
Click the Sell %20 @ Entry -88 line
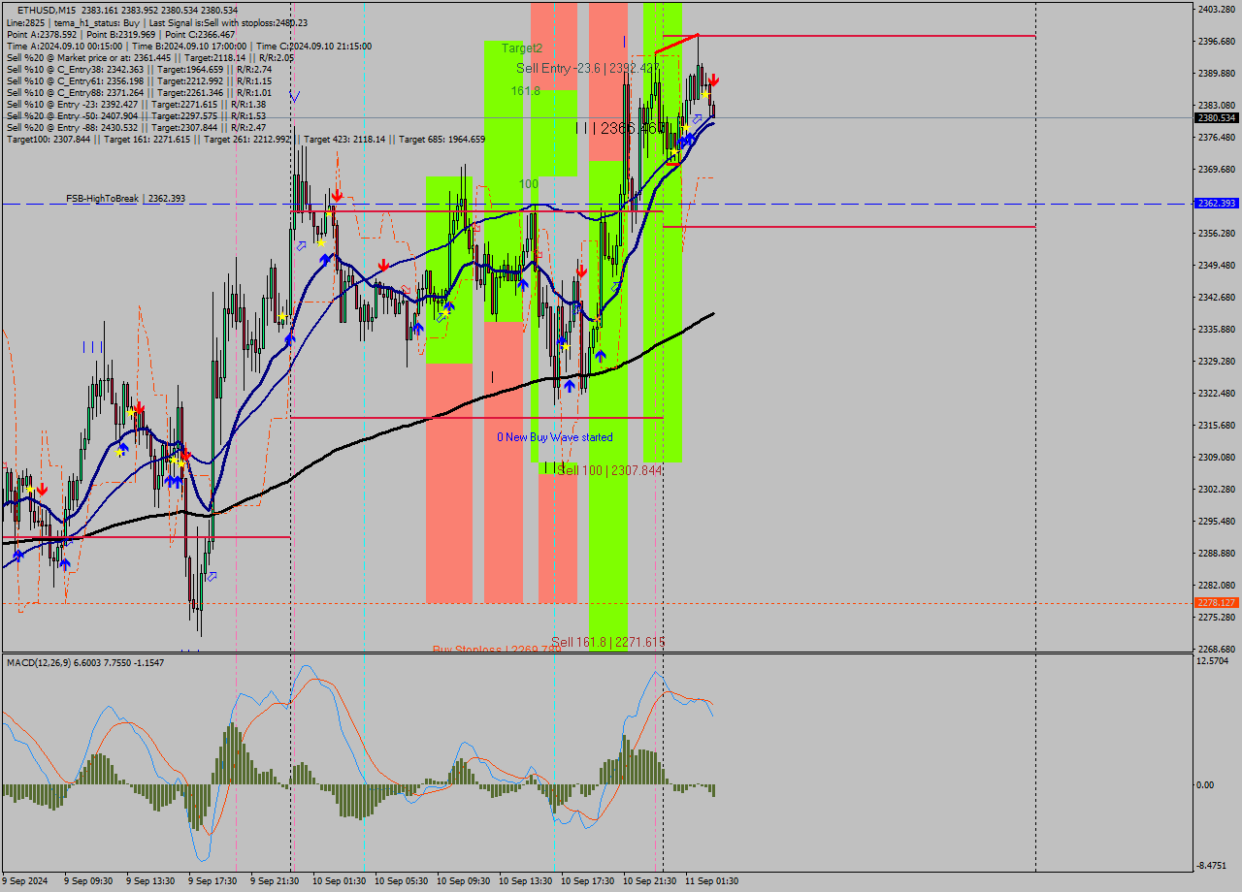click(136, 127)
